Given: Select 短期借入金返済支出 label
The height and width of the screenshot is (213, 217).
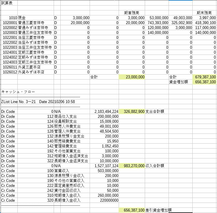Looking at the screenshot, I should [x=71, y=156].
